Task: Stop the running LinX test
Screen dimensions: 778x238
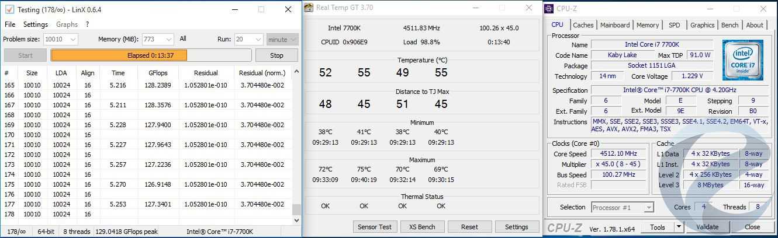Action: pyautogui.click(x=276, y=55)
